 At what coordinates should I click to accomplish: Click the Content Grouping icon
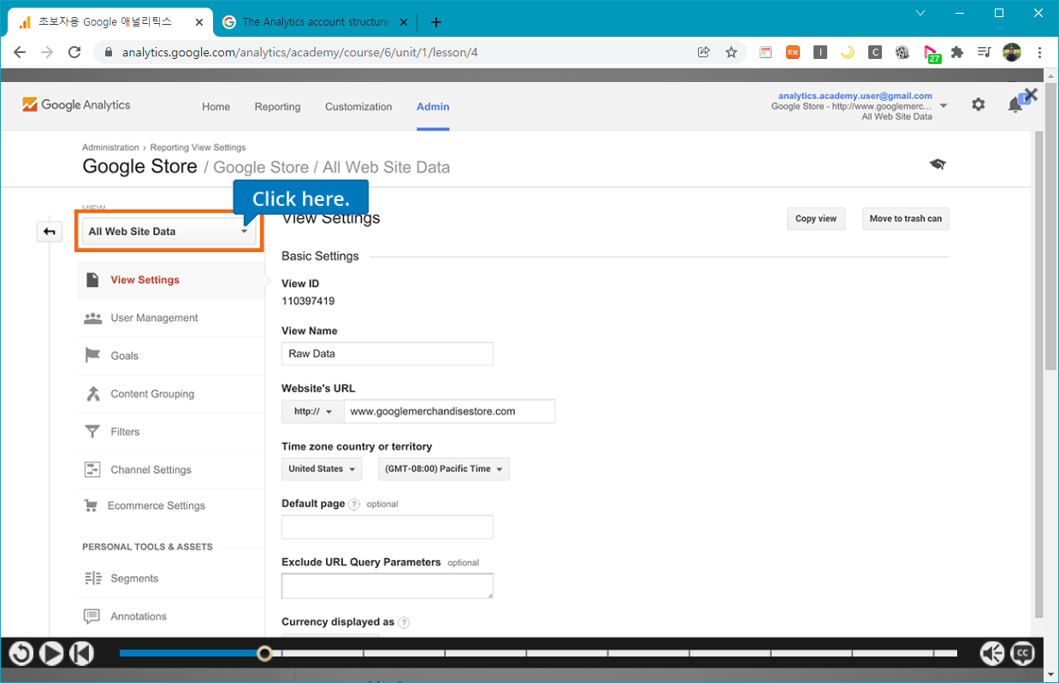(x=92, y=394)
